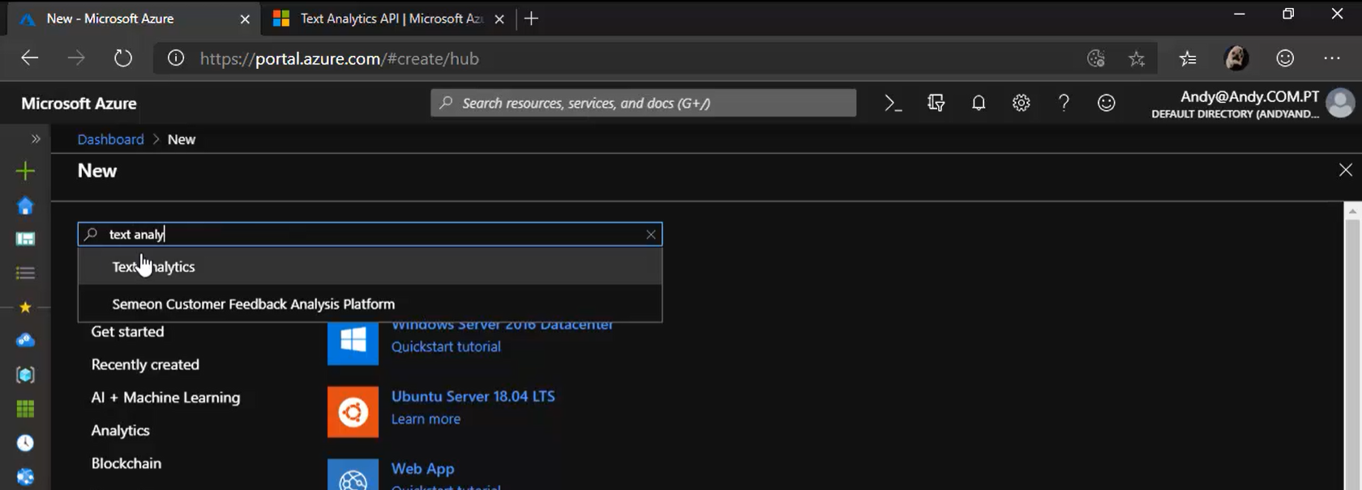Click the browser feedback smiley

(1285, 58)
